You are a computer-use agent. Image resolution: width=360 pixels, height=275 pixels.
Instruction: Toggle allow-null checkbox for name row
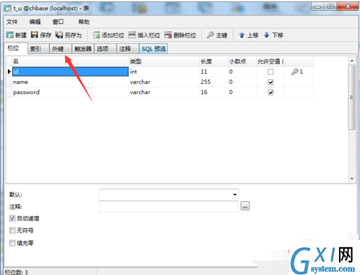[x=271, y=82]
